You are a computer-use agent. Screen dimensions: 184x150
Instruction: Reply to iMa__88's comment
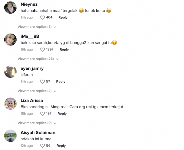click(64, 50)
